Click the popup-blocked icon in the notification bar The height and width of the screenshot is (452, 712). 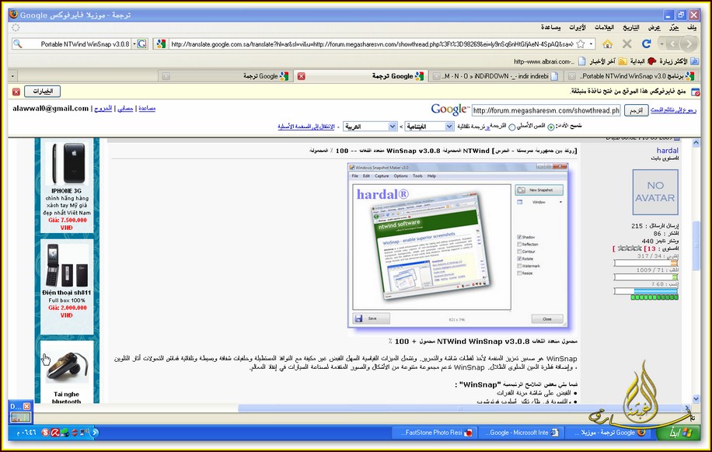(x=695, y=92)
